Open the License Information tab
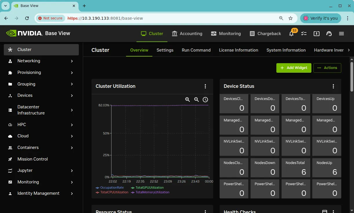This screenshot has height=213, width=354. [x=238, y=50]
